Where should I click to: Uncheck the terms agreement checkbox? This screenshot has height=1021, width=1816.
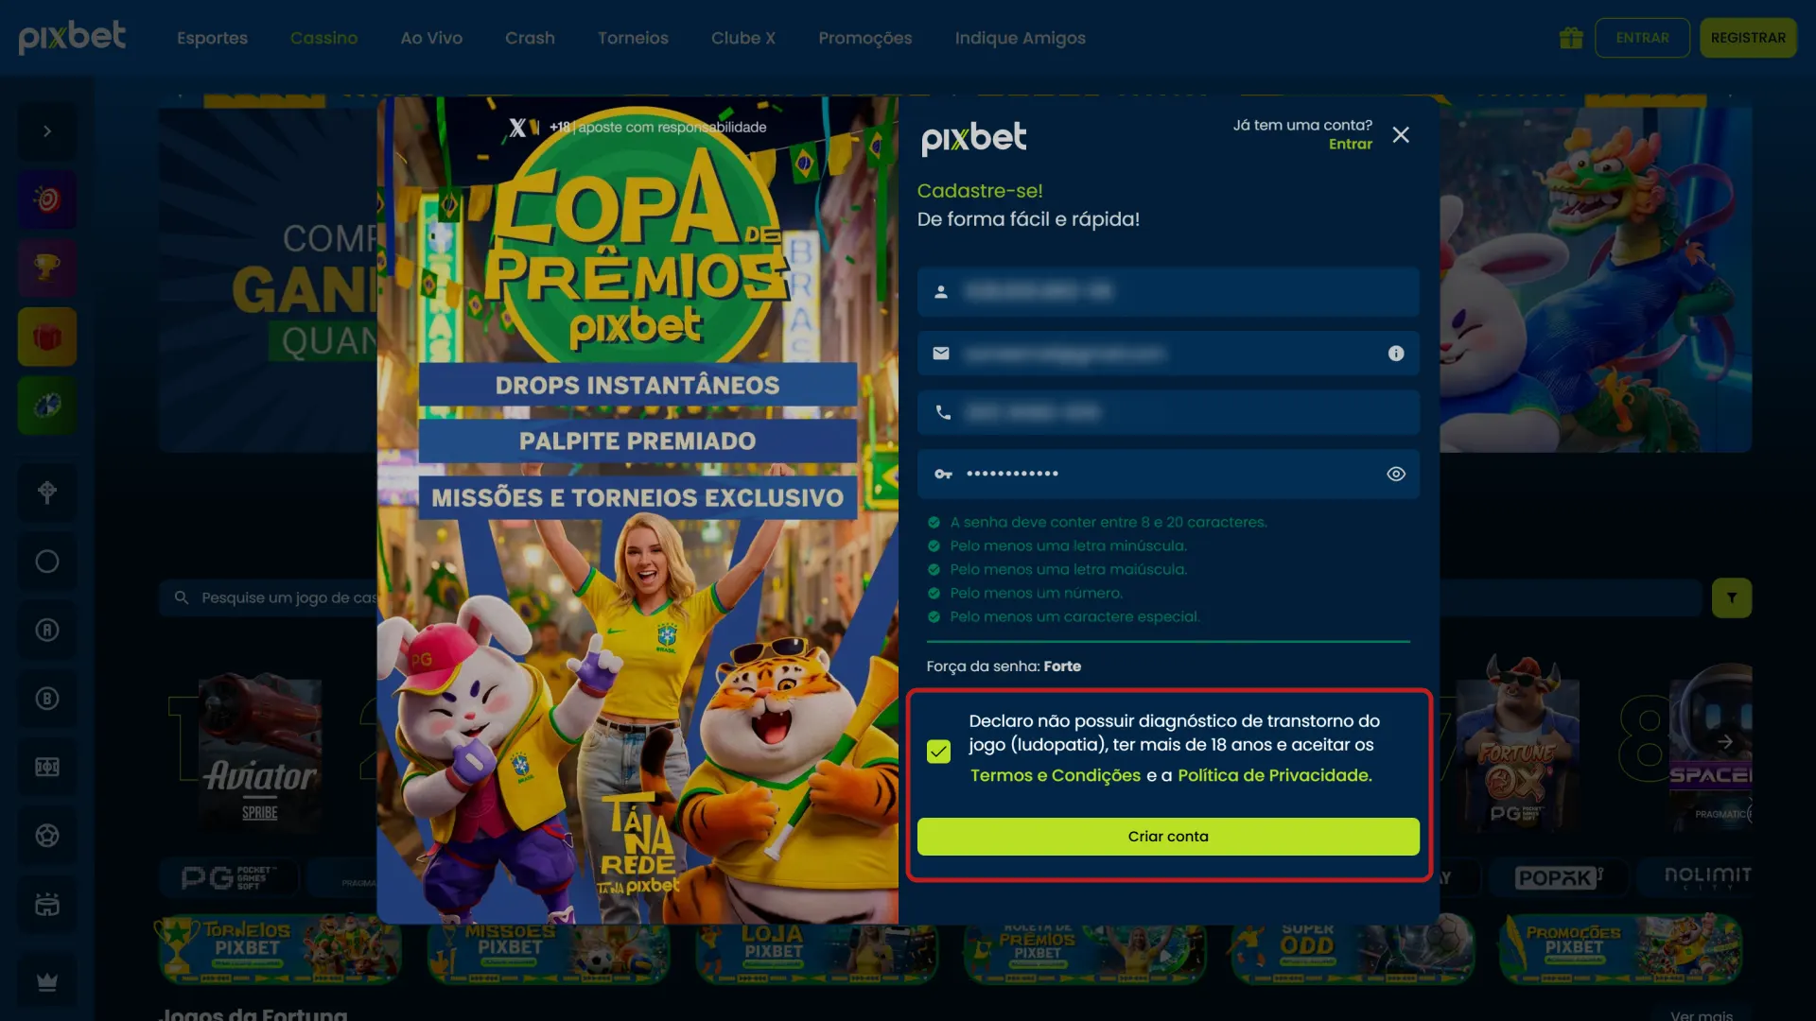(x=938, y=752)
